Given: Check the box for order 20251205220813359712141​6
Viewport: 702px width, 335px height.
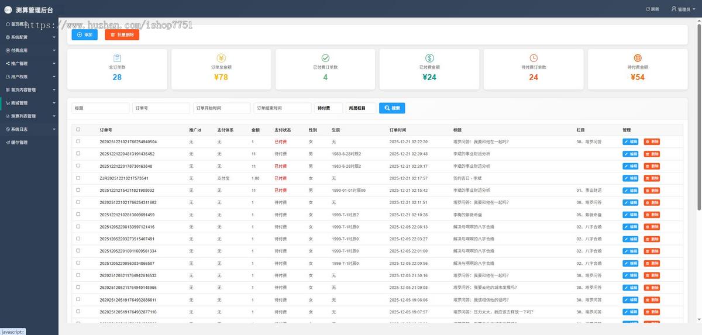Looking at the screenshot, I should [x=78, y=227].
